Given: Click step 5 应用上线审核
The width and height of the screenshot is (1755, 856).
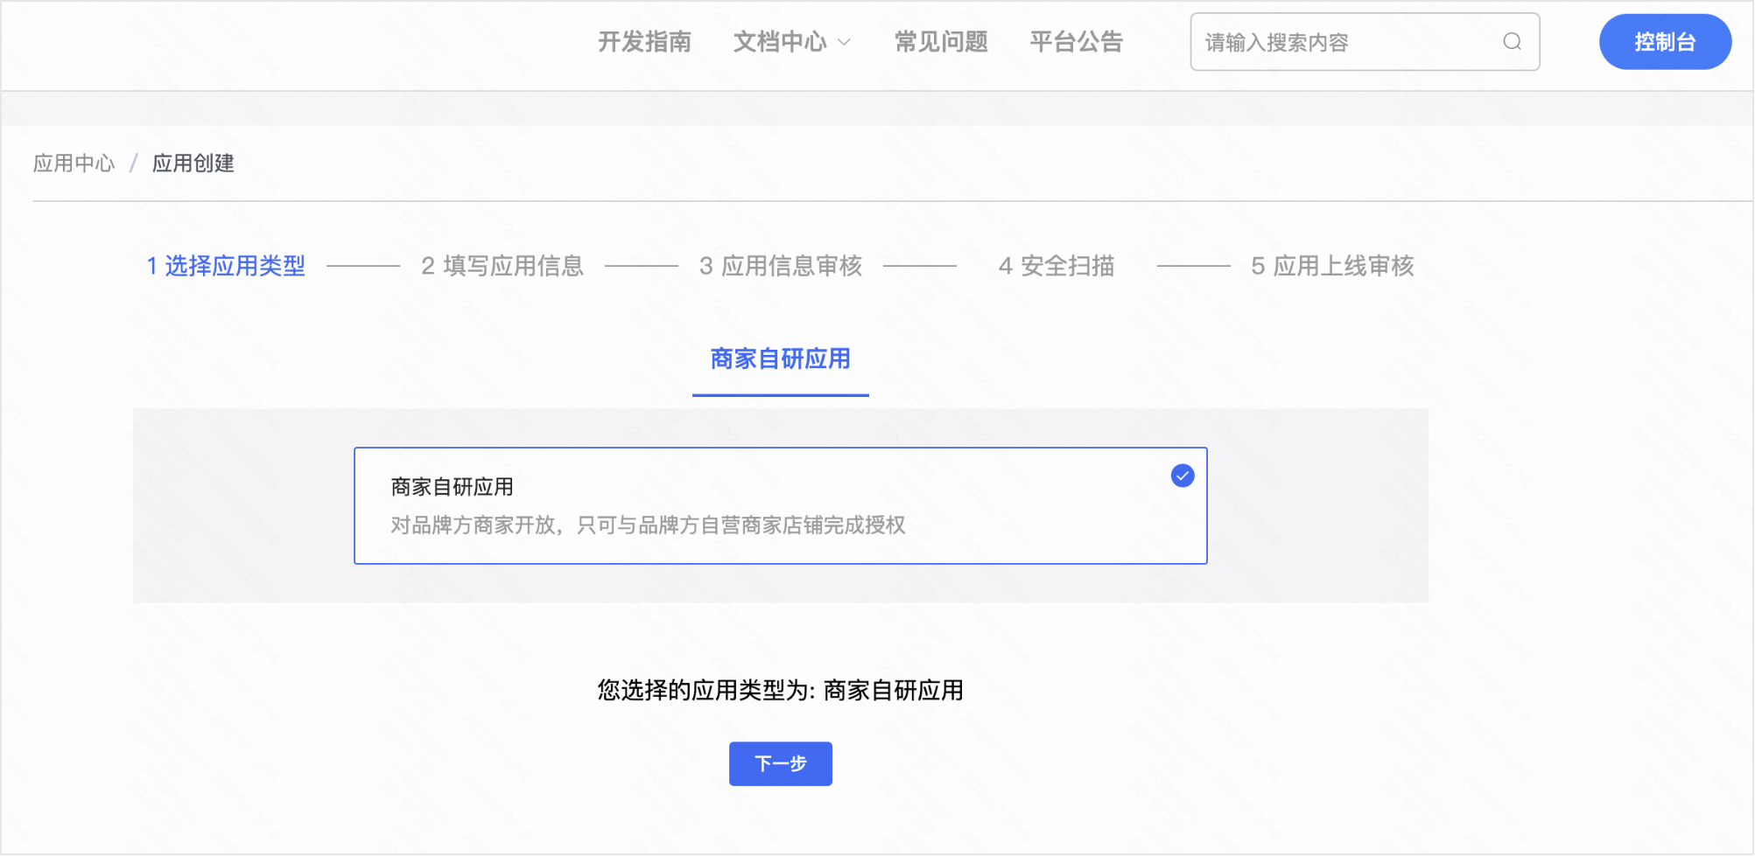Looking at the screenshot, I should (1331, 266).
